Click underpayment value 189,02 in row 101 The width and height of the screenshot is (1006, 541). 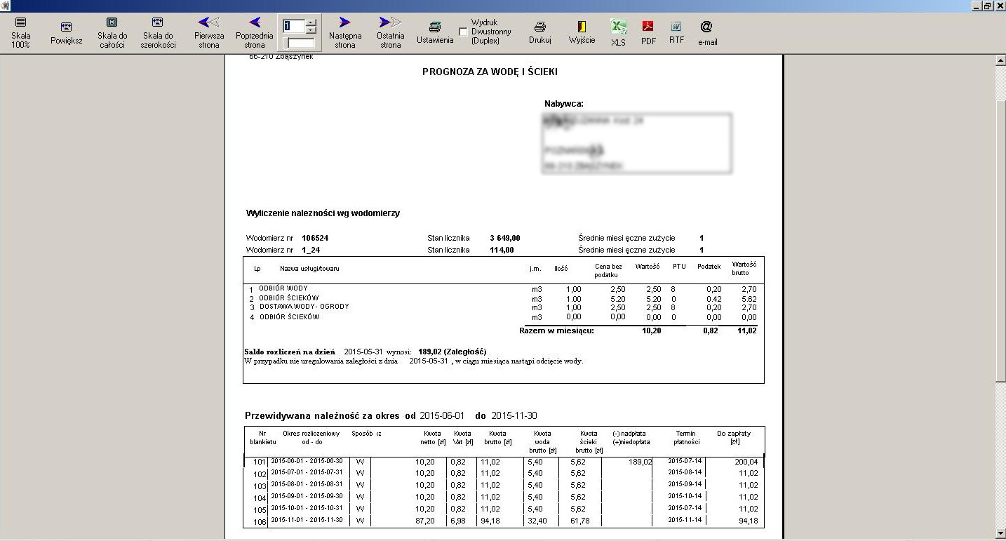641,462
